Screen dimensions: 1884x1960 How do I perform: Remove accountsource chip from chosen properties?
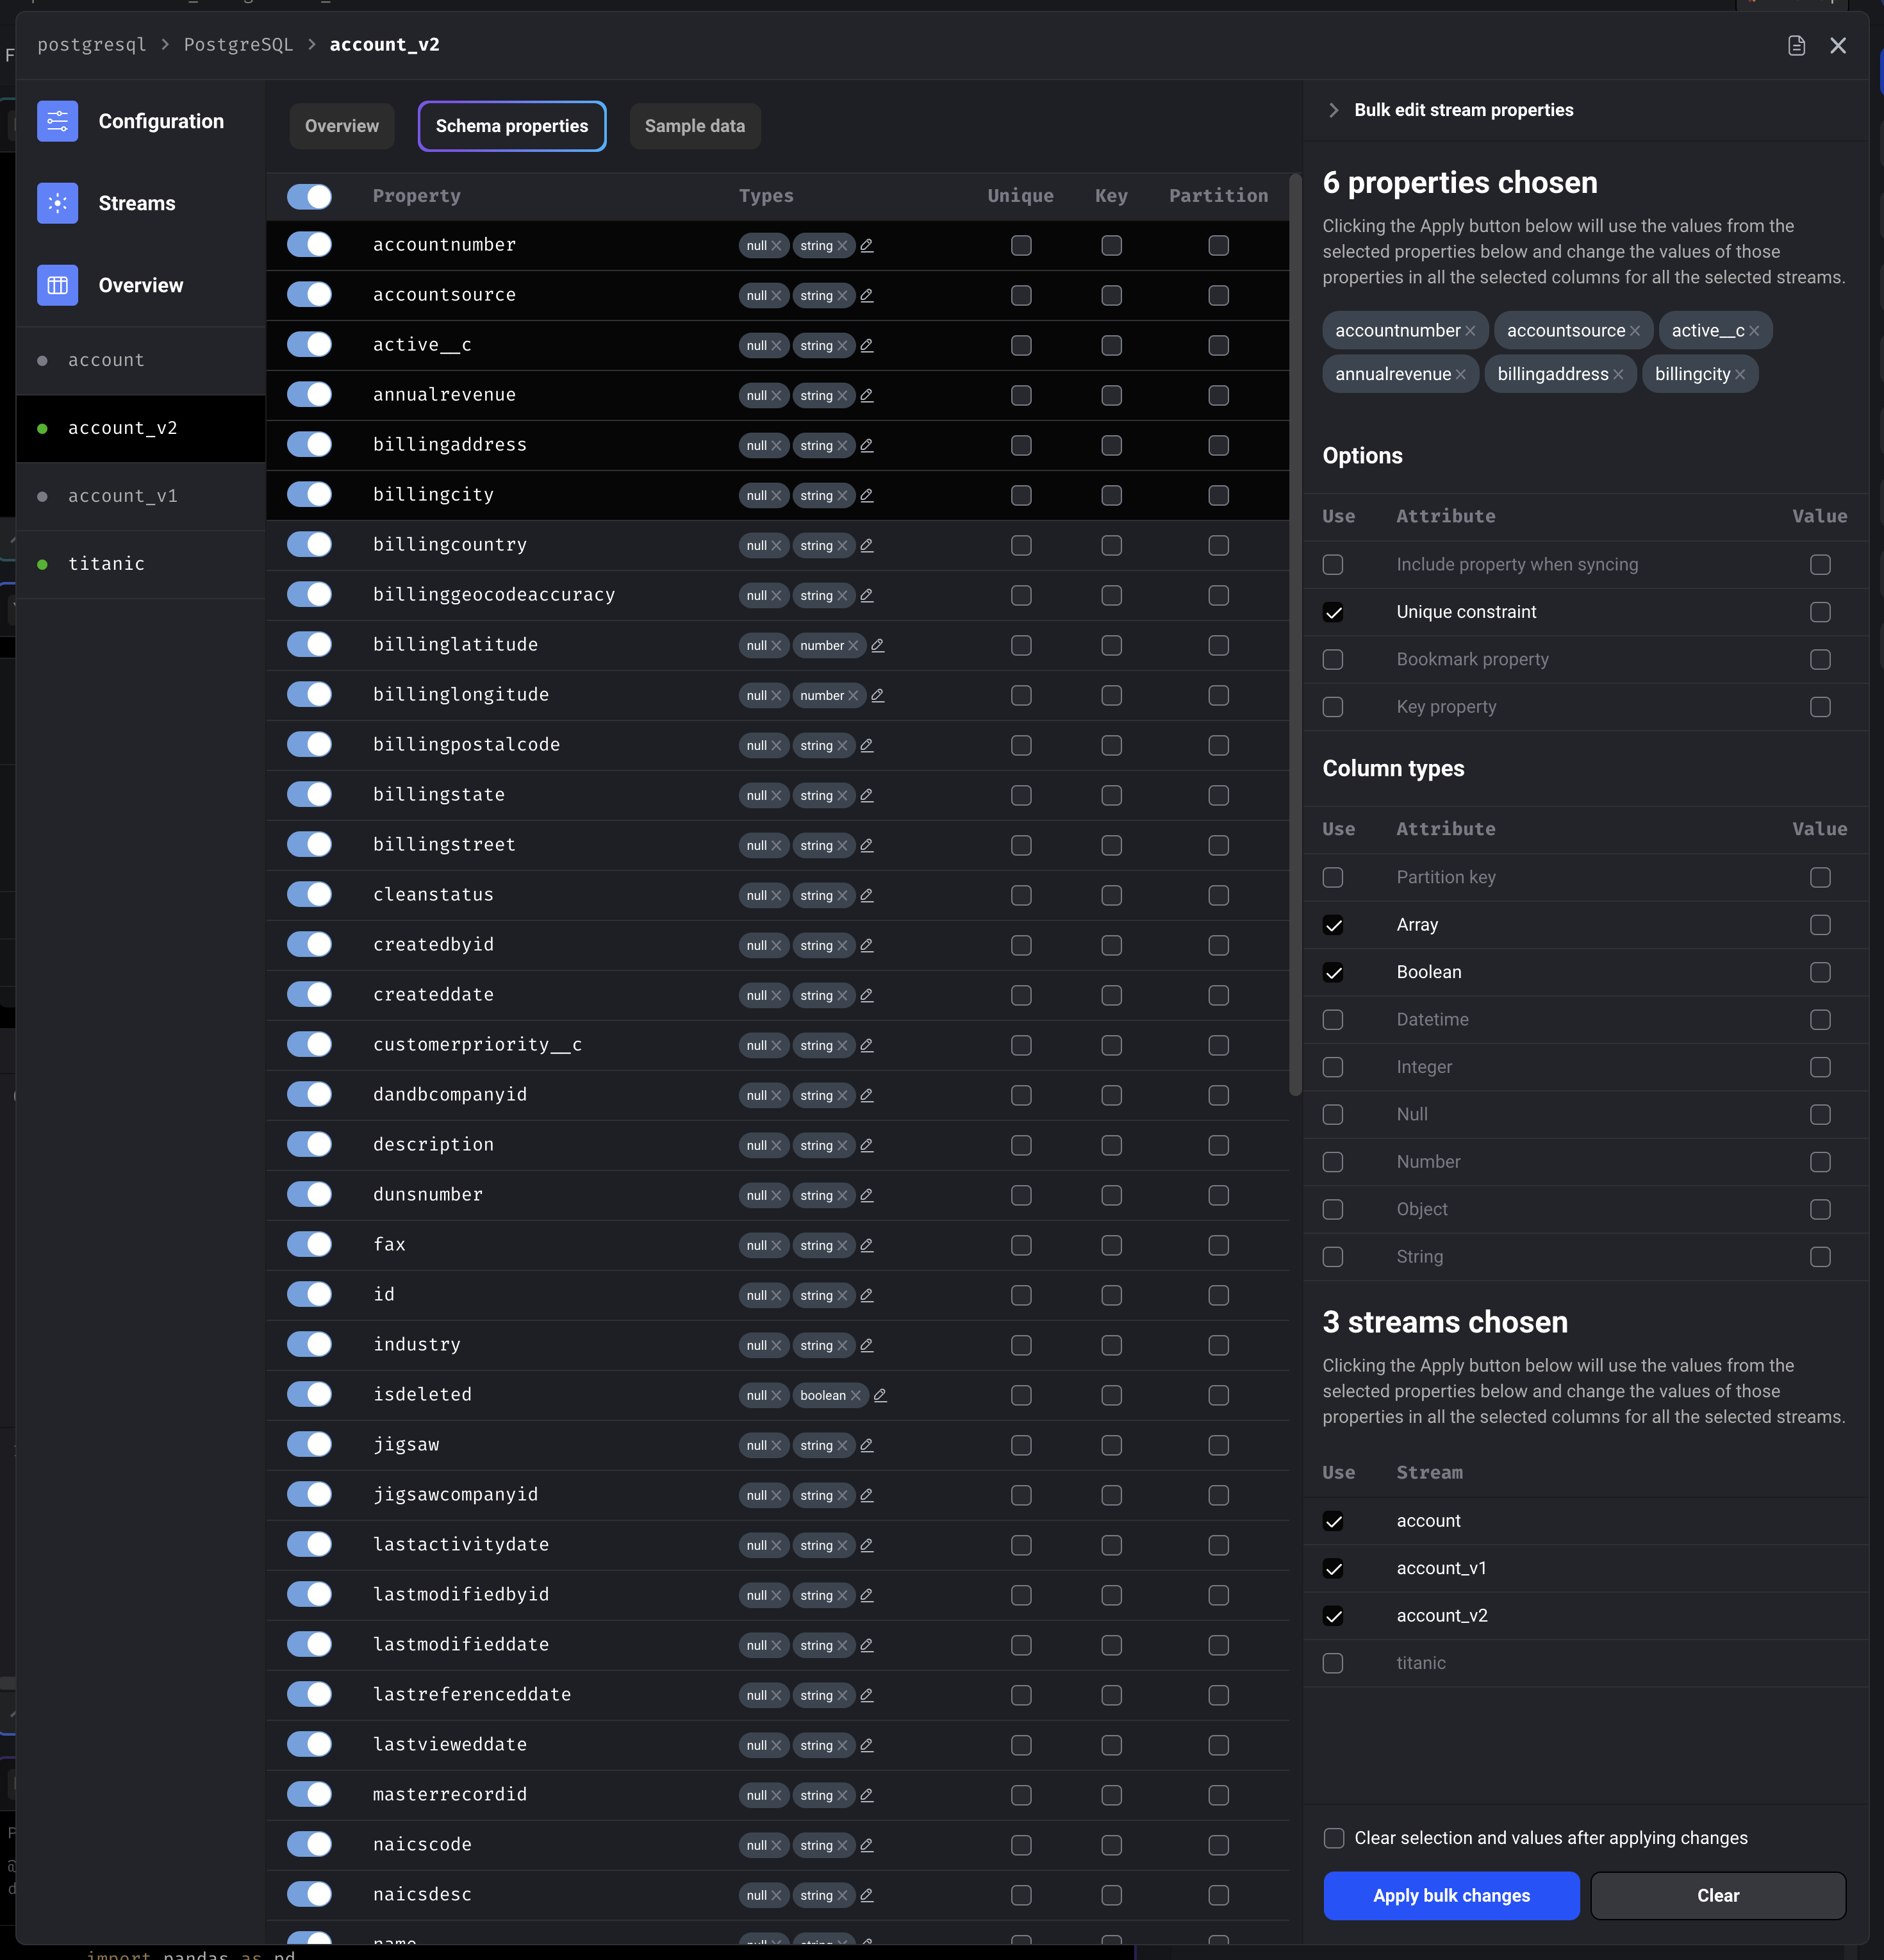click(1635, 331)
